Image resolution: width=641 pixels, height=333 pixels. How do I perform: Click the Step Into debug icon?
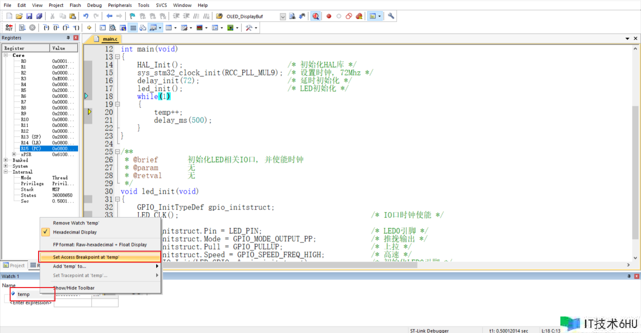pos(46,28)
